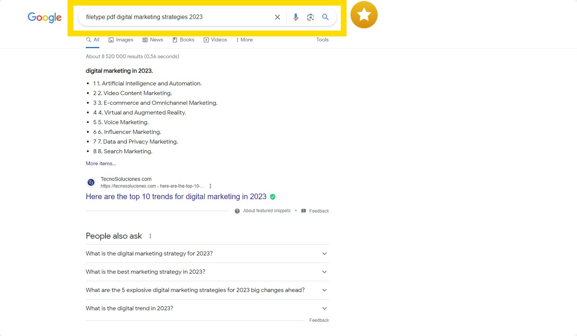This screenshot has width=577, height=336.
Task: Click 'Influencer Marketing' list item
Action: coord(127,132)
